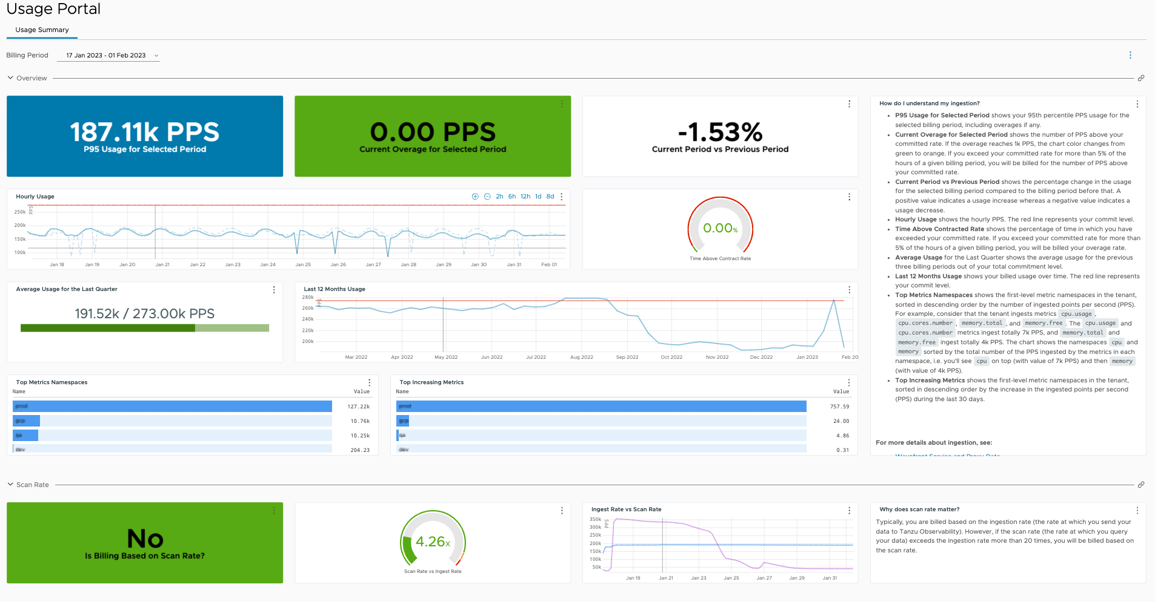
Task: Open options menu of Top Increasing Metrics table
Action: click(848, 382)
